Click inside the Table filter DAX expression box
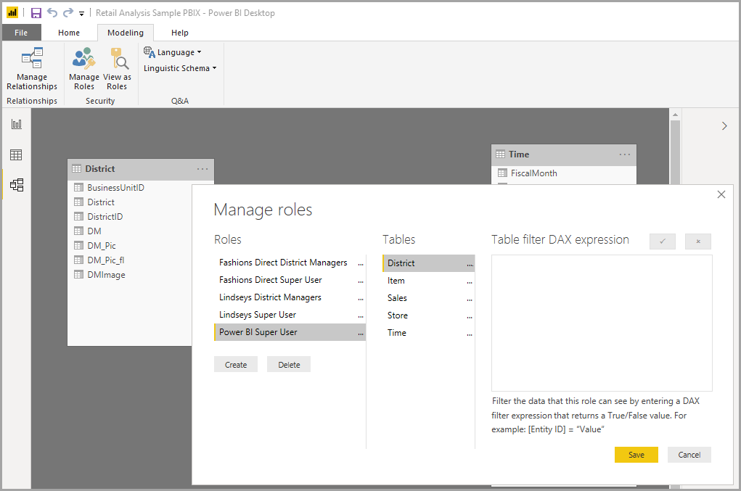The height and width of the screenshot is (491, 741). coord(602,323)
